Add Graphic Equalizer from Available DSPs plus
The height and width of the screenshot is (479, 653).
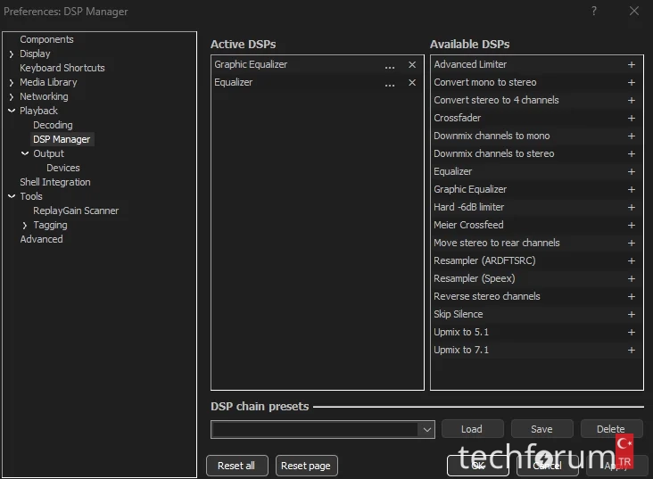tap(632, 189)
